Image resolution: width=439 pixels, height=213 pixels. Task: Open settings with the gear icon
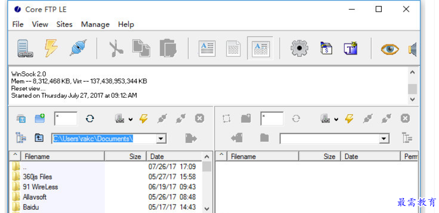coord(300,48)
